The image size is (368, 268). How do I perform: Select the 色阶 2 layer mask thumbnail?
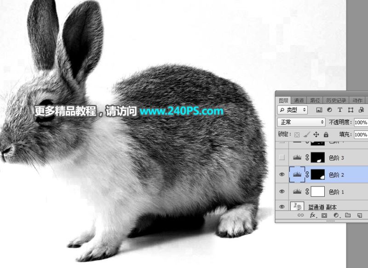[318, 175]
